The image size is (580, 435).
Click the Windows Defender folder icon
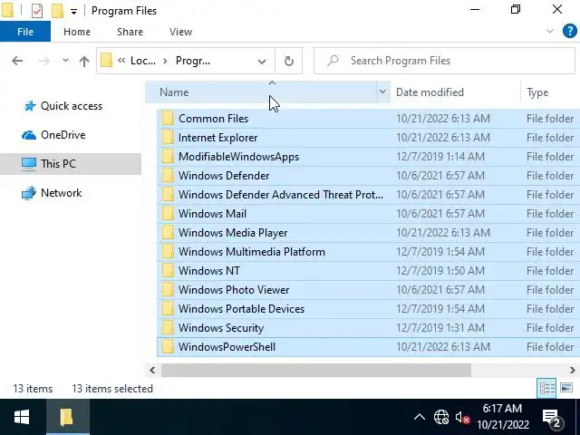168,176
